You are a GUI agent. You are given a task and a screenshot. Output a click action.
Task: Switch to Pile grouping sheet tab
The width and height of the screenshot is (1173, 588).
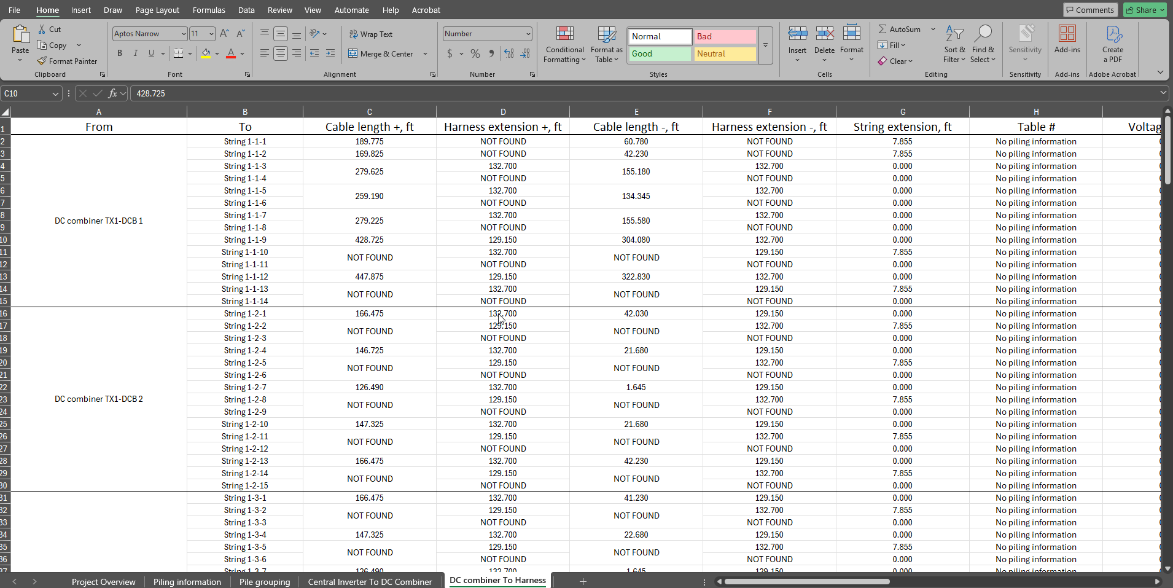tap(264, 581)
